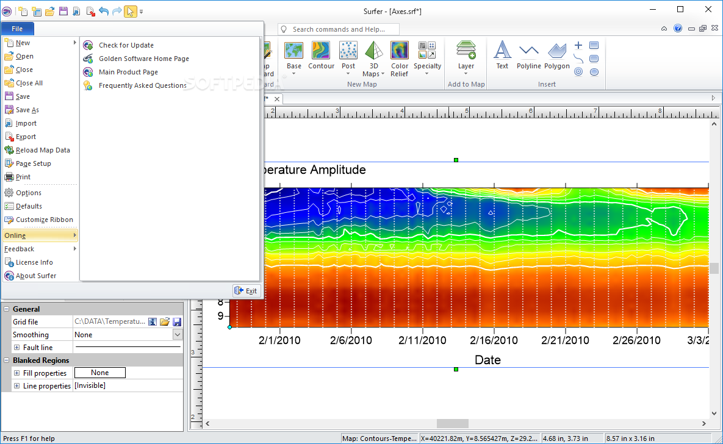Open the blue Help question mark icon
723x444 pixels.
(678, 29)
